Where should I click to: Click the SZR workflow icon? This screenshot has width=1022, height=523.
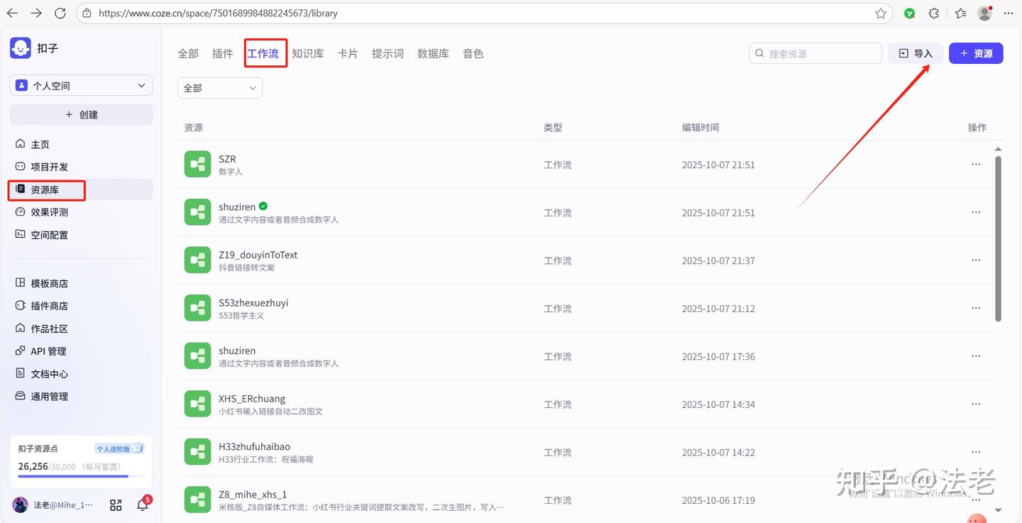click(x=197, y=165)
